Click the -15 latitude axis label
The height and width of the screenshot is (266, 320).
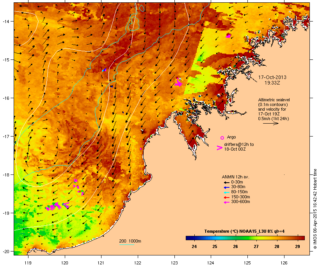tap(5, 60)
